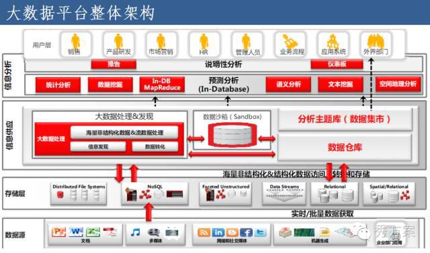Screen dimensions: 430x253
Task: Select the 语义分析 box
Action: tap(288, 85)
